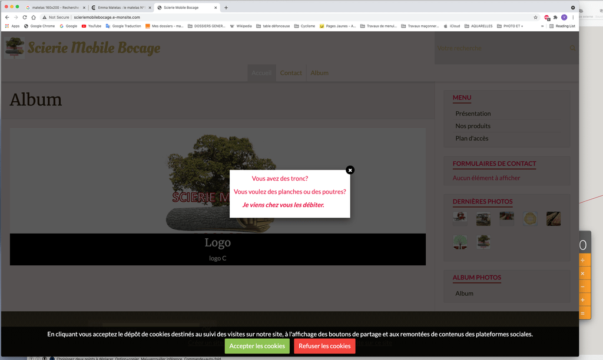603x360 pixels.
Task: Click the Not Secure warning icon
Action: [x=45, y=17]
